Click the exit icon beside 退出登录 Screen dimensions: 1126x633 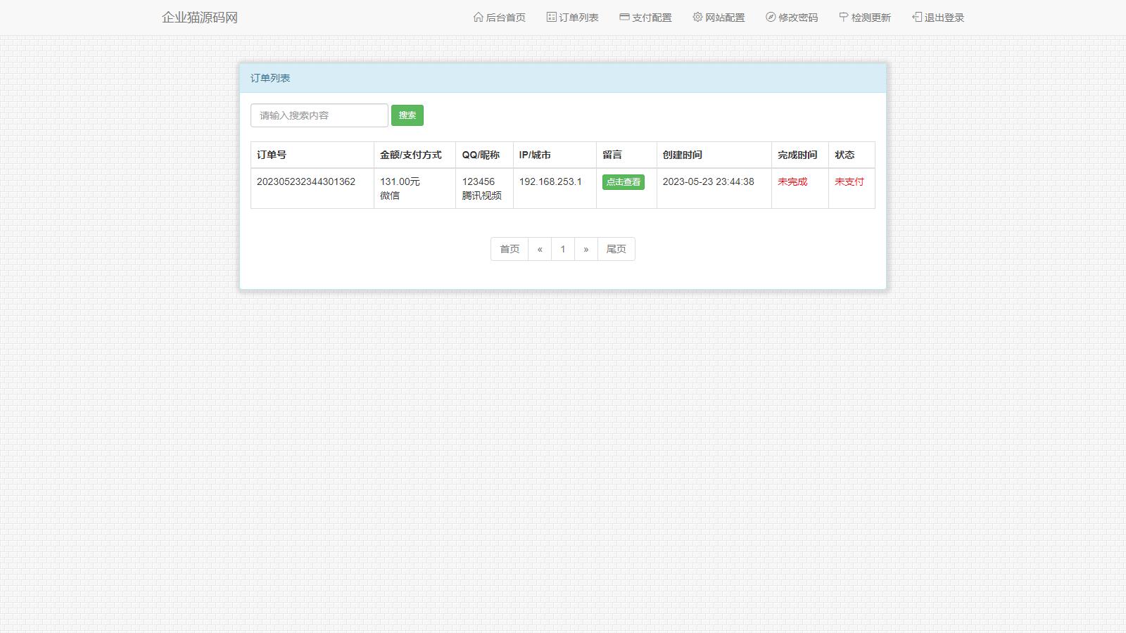[917, 17]
